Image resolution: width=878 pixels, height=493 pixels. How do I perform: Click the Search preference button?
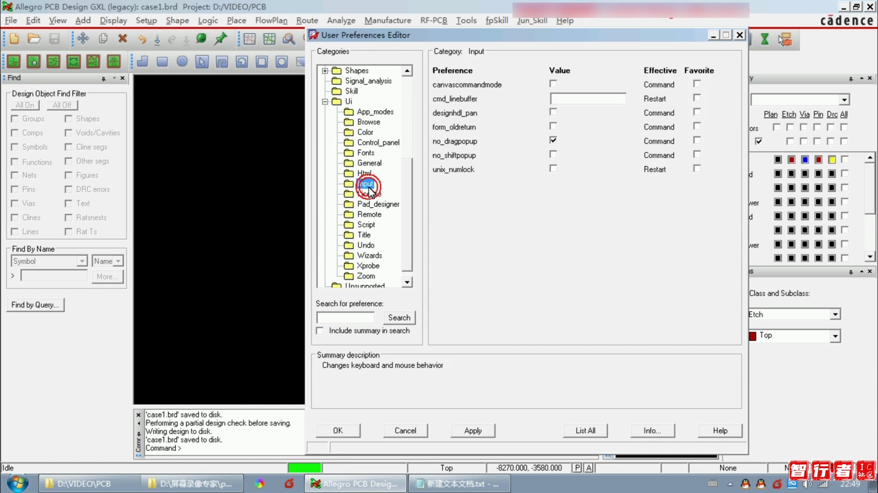(x=399, y=318)
